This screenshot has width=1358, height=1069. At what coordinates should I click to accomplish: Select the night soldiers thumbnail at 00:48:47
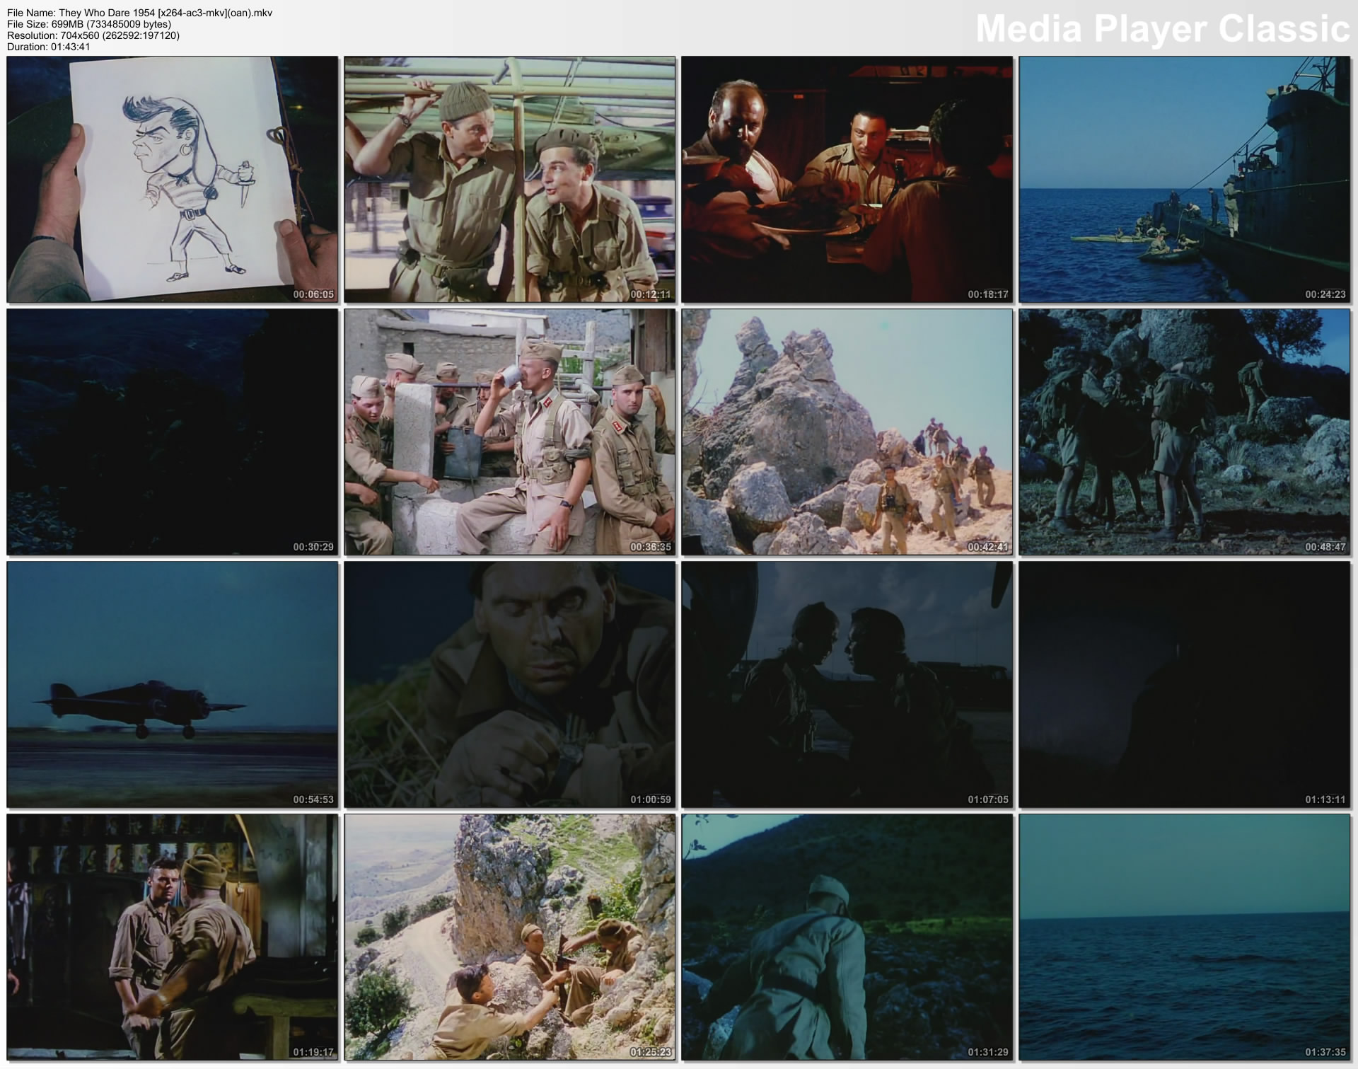point(1185,432)
